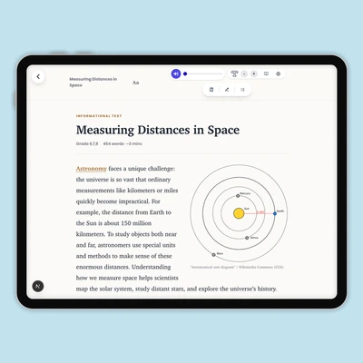Open the notes clipboard icon
Viewport: 363px width, 363px height.
[211, 90]
